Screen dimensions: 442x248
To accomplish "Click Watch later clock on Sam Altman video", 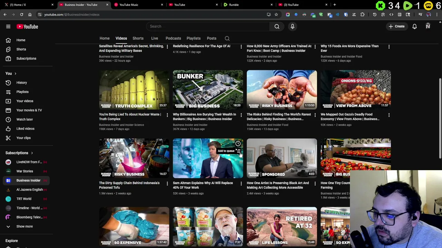I will [238, 144].
